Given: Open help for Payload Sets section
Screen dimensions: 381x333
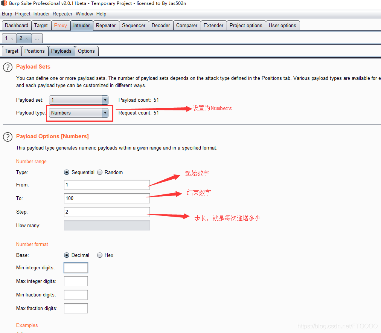Looking at the screenshot, I should 8,67.
